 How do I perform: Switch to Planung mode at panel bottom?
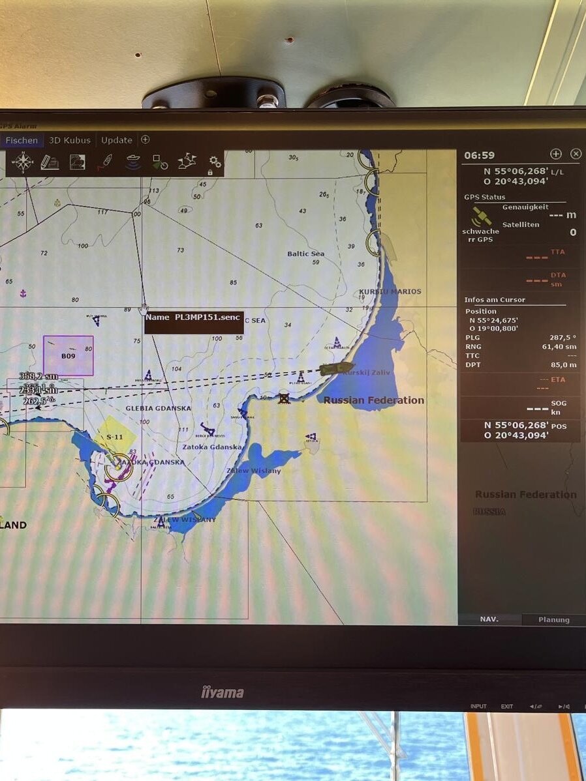pyautogui.click(x=553, y=620)
